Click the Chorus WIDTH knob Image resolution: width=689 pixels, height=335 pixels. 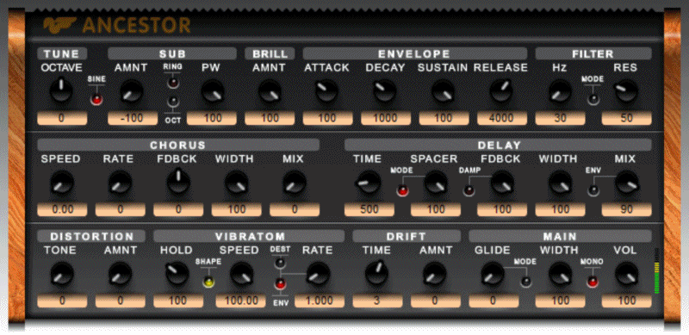tap(236, 183)
